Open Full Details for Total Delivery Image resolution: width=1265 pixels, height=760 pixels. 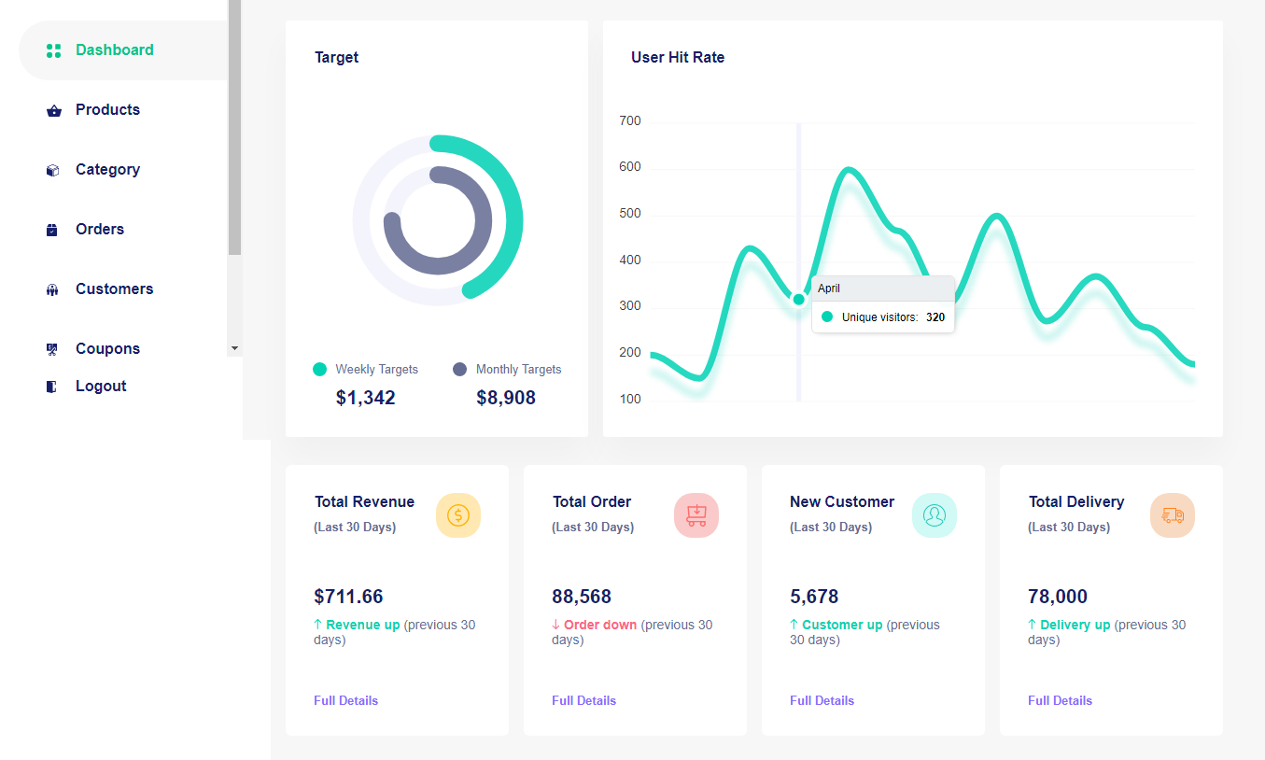click(1061, 700)
